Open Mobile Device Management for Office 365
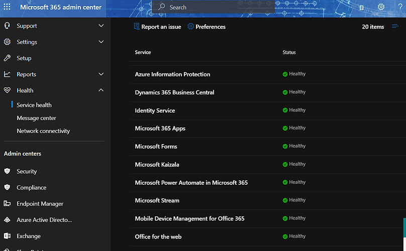Image resolution: width=406 pixels, height=251 pixels. coord(189,219)
